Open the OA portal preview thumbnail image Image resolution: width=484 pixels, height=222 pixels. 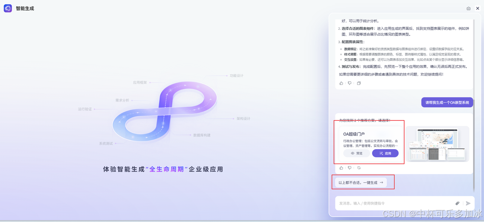click(437, 144)
